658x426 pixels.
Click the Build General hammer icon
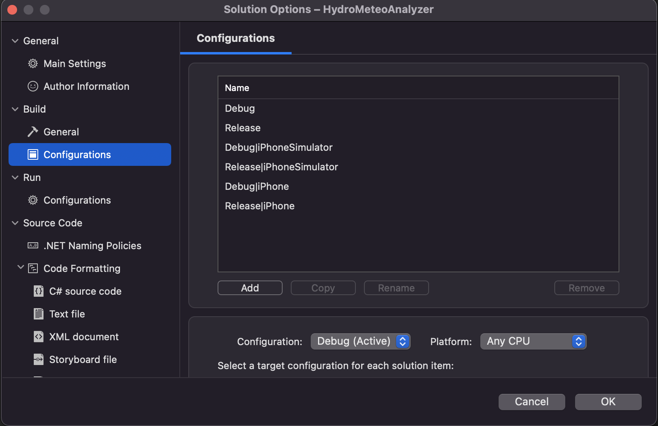click(x=33, y=132)
